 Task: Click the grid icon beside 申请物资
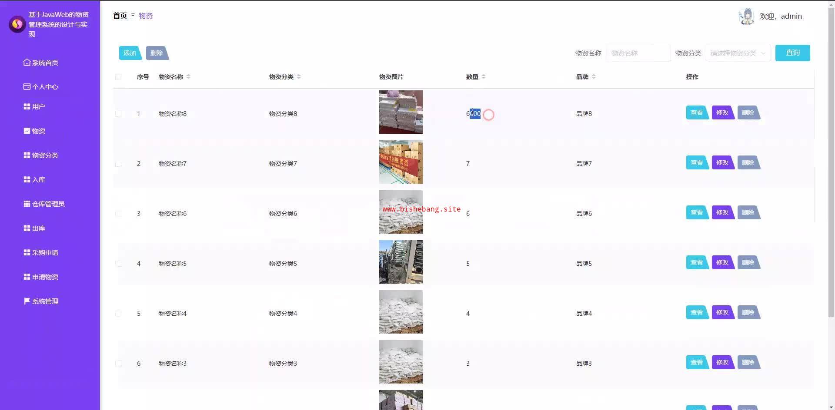click(27, 277)
